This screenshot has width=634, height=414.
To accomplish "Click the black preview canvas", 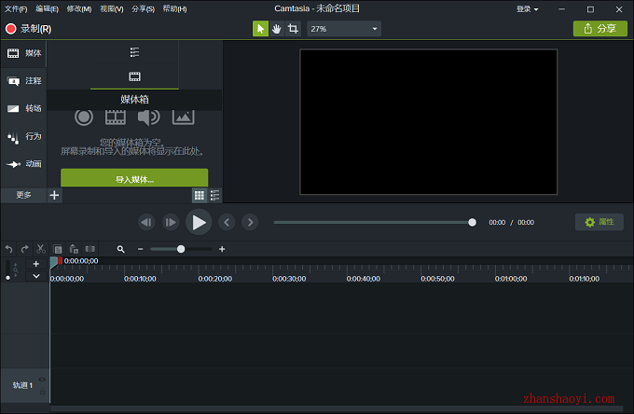I will [428, 122].
